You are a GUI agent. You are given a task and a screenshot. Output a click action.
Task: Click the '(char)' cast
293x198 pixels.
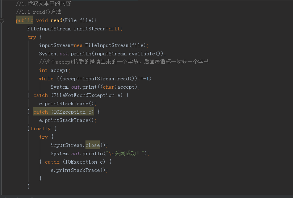(108, 87)
